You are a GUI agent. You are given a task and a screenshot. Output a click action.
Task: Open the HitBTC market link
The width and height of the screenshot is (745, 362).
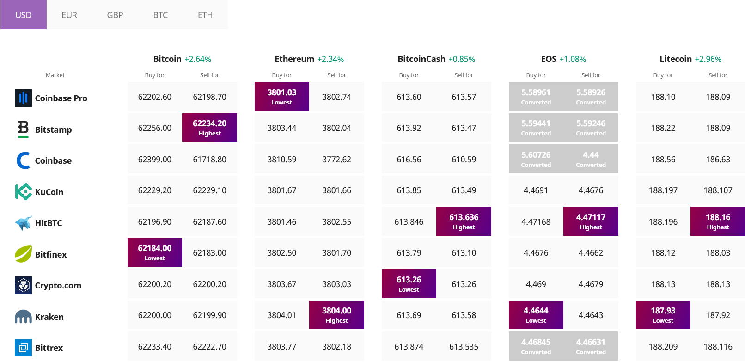point(49,223)
